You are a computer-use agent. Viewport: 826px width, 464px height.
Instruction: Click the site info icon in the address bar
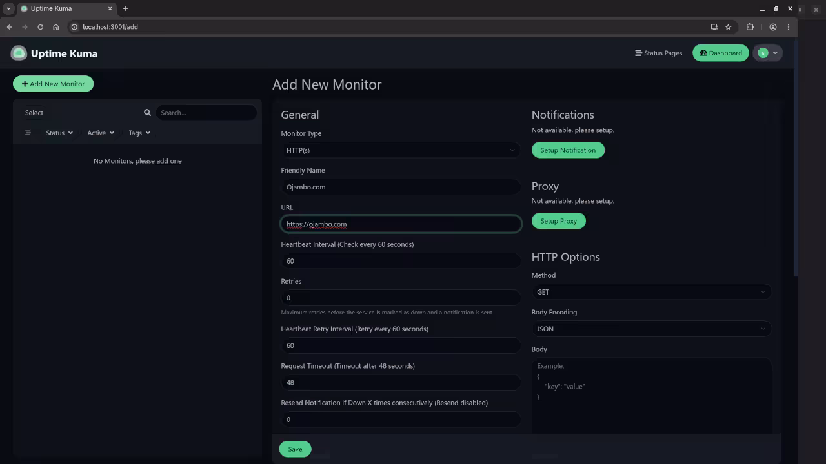(x=74, y=27)
